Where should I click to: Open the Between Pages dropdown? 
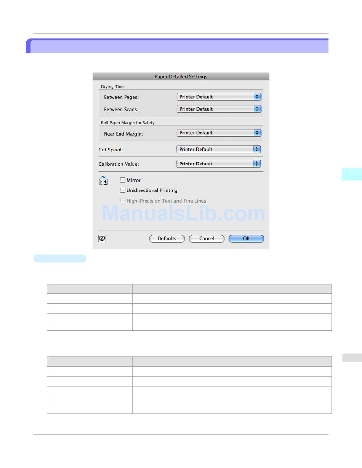[x=219, y=97]
